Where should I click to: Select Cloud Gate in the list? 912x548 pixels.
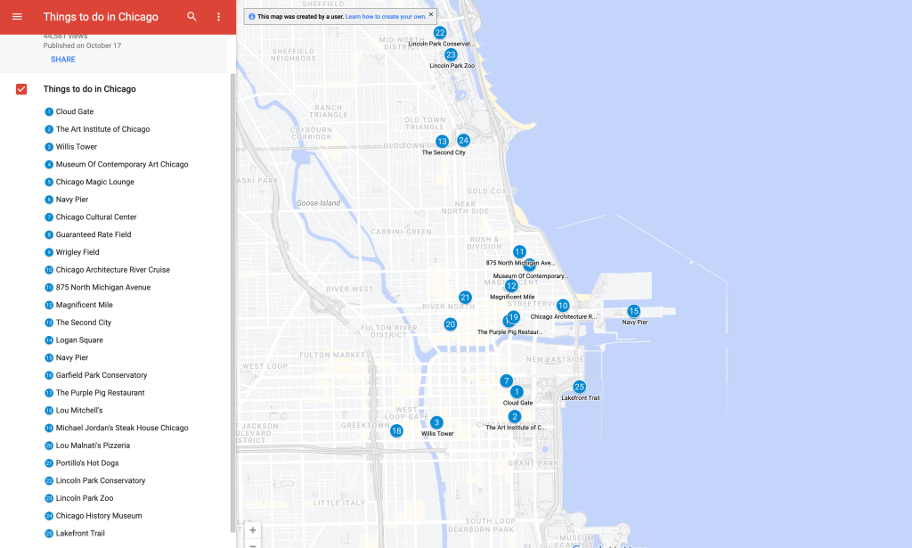(75, 111)
